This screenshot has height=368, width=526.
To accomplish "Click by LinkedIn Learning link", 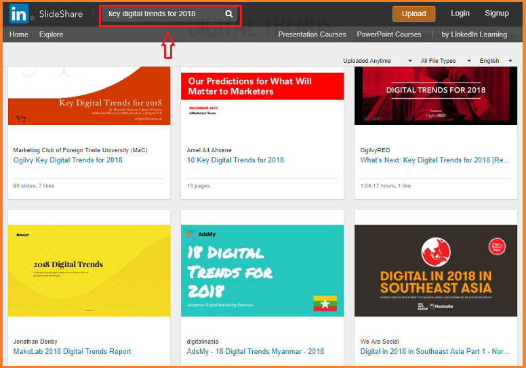I will pyautogui.click(x=474, y=34).
